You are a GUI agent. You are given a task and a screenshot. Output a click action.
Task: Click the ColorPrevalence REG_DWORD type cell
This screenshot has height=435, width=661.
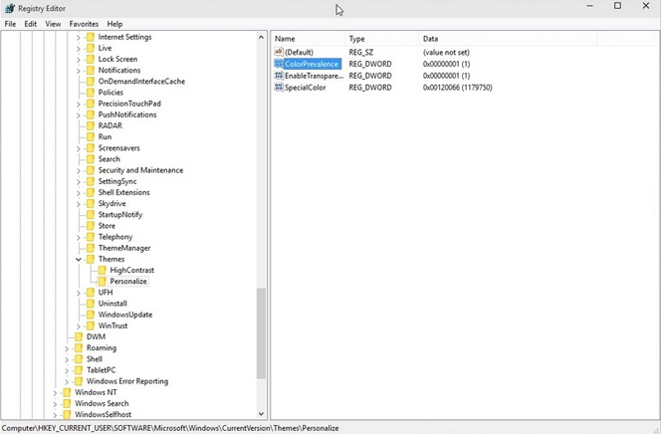[370, 64]
